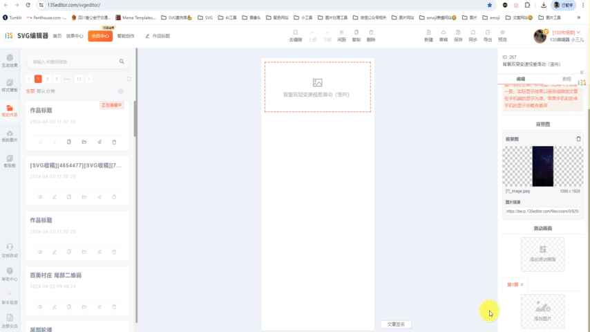Viewport: 590px width, 332px height.
Task: Switch to the 编辑 tab
Action: click(x=520, y=79)
